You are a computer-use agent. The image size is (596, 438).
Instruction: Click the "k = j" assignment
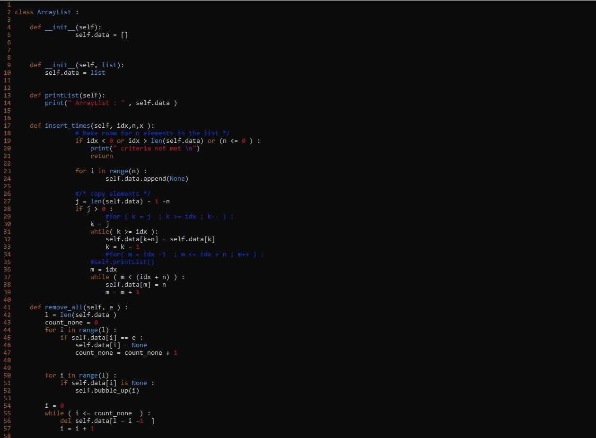100,224
